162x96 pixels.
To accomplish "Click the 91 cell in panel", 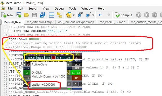I will point(28,65).
